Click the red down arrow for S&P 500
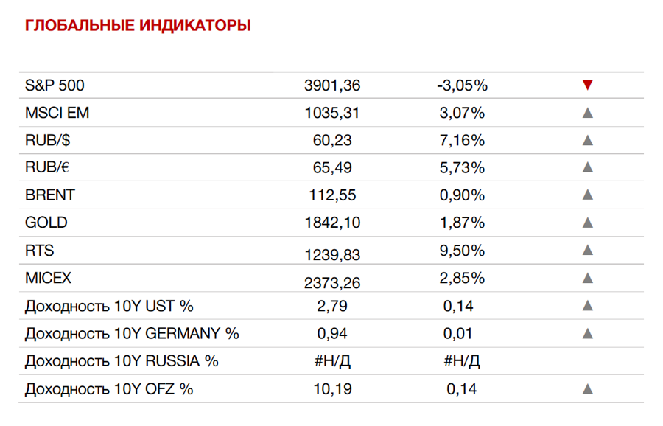Viewport: 663px width, 426px height. 587,85
